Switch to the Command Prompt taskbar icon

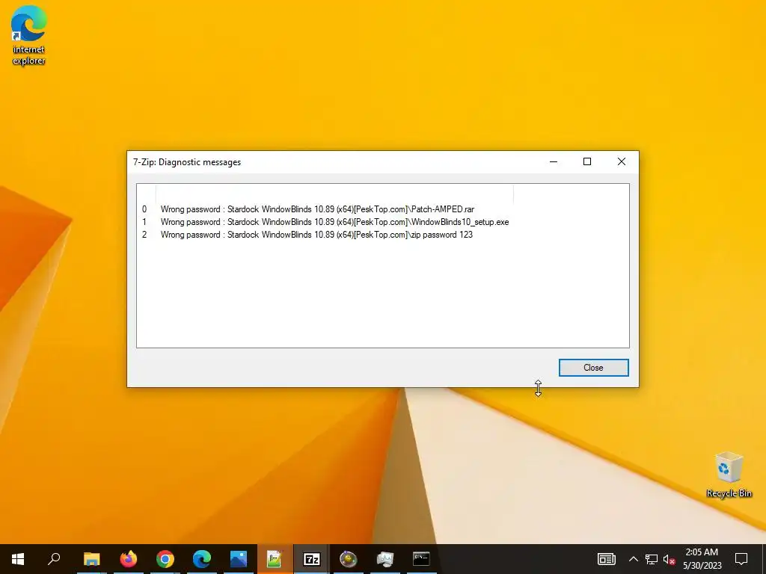point(421,559)
